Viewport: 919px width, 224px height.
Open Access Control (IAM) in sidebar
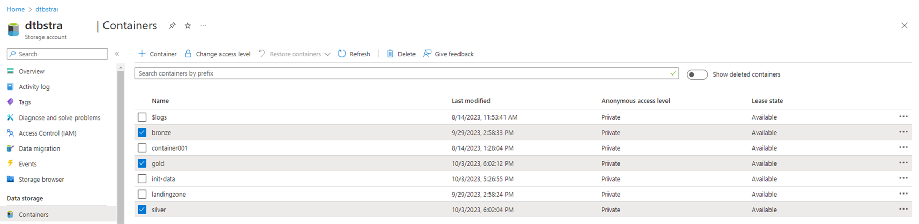(x=47, y=133)
